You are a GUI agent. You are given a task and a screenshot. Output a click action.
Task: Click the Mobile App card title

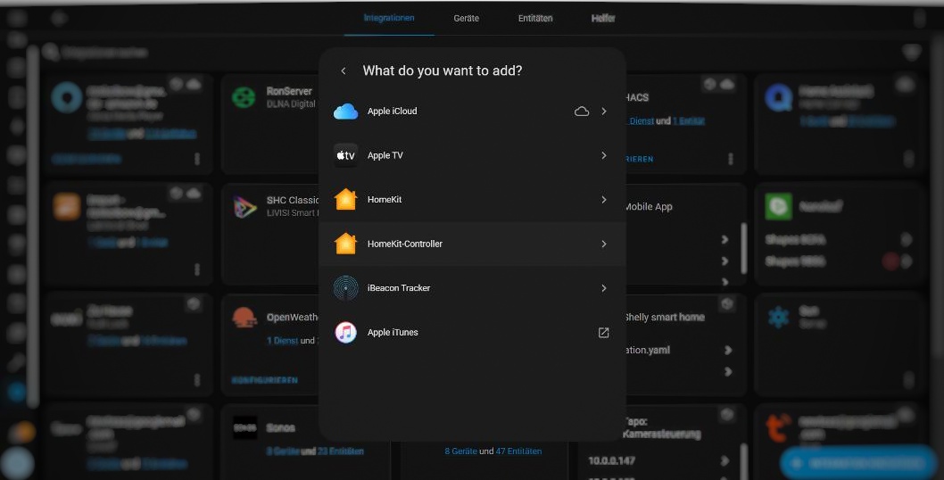coord(649,207)
